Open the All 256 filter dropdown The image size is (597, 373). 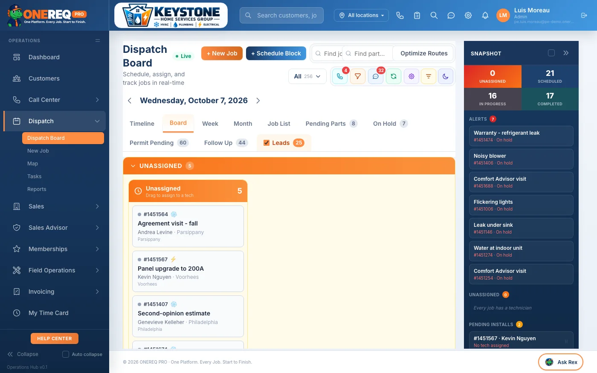point(307,76)
